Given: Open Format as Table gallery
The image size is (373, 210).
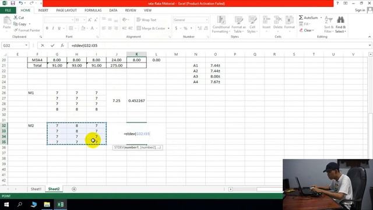Looking at the screenshot, I should click(238, 24).
